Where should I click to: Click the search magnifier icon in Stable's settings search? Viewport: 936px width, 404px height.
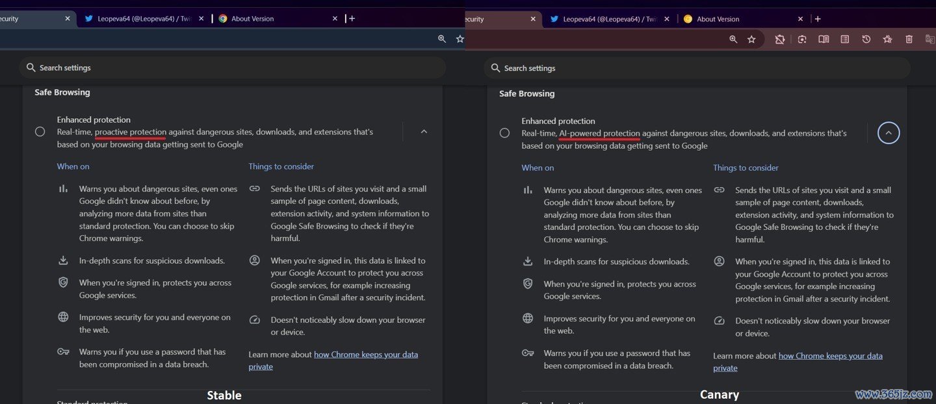point(31,68)
